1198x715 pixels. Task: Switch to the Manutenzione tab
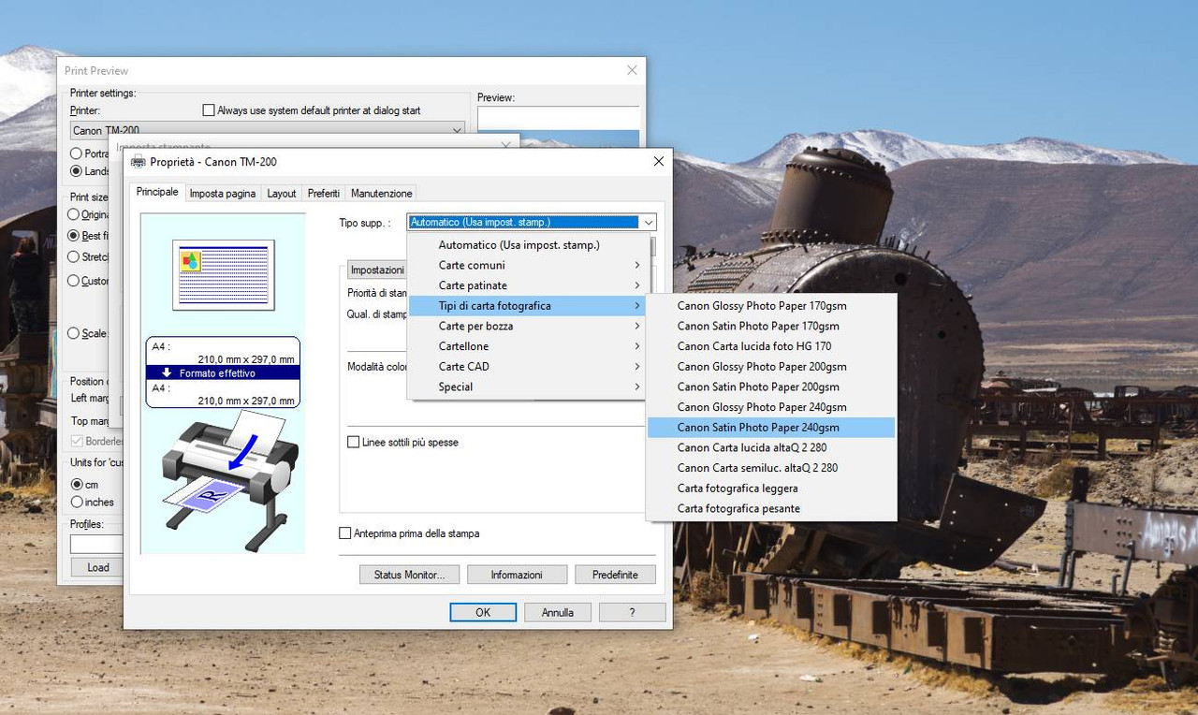point(382,194)
